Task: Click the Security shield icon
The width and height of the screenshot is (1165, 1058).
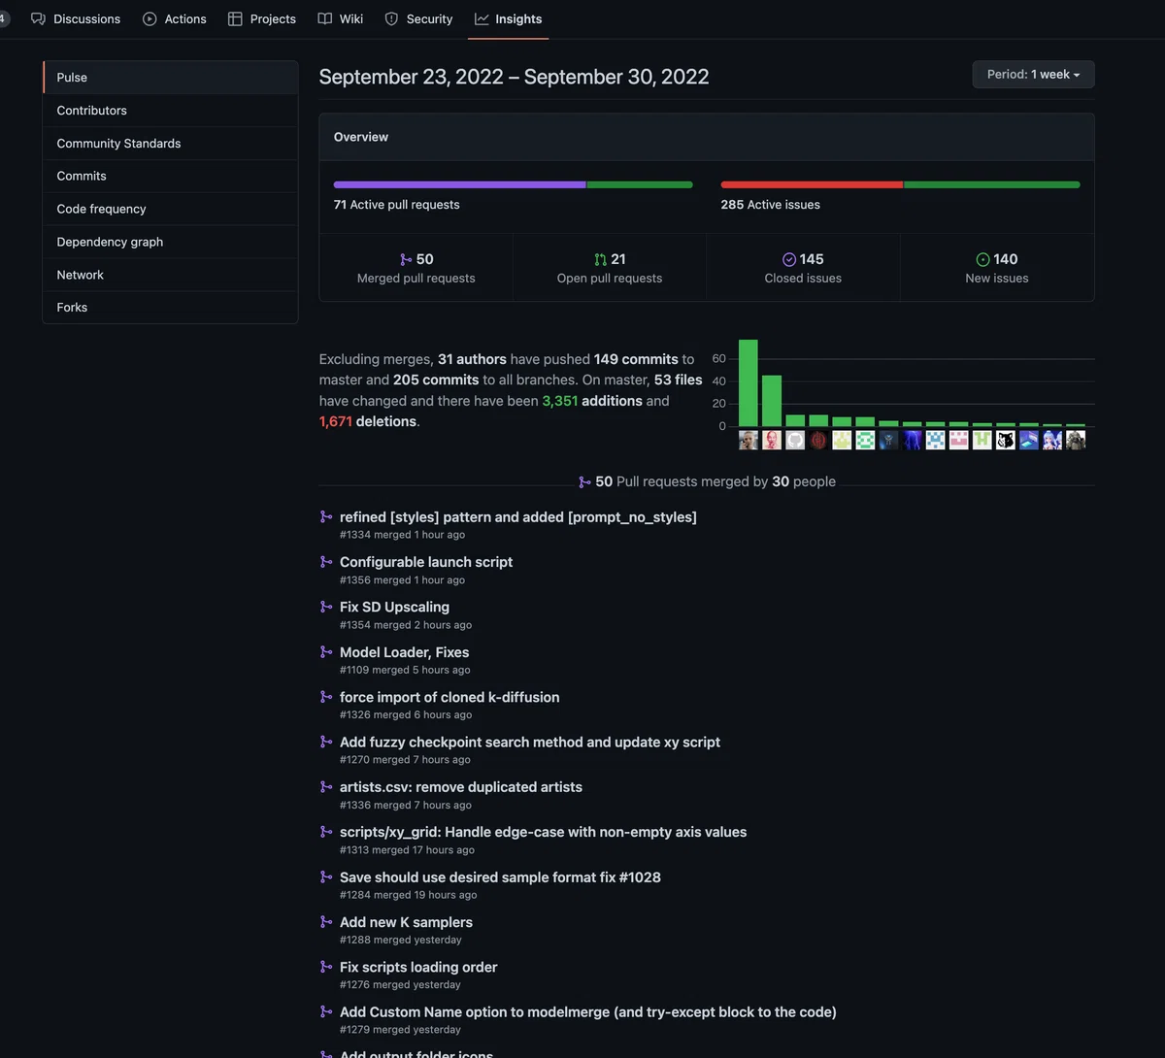Action: pyautogui.click(x=391, y=19)
